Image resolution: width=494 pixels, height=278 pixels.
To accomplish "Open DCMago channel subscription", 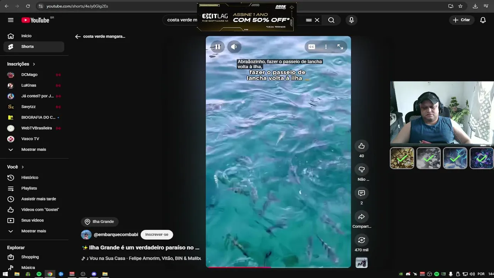I will pos(34,75).
